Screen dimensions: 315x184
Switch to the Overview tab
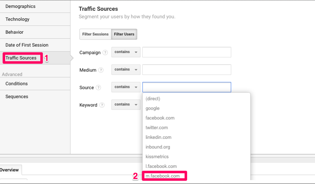point(9,170)
